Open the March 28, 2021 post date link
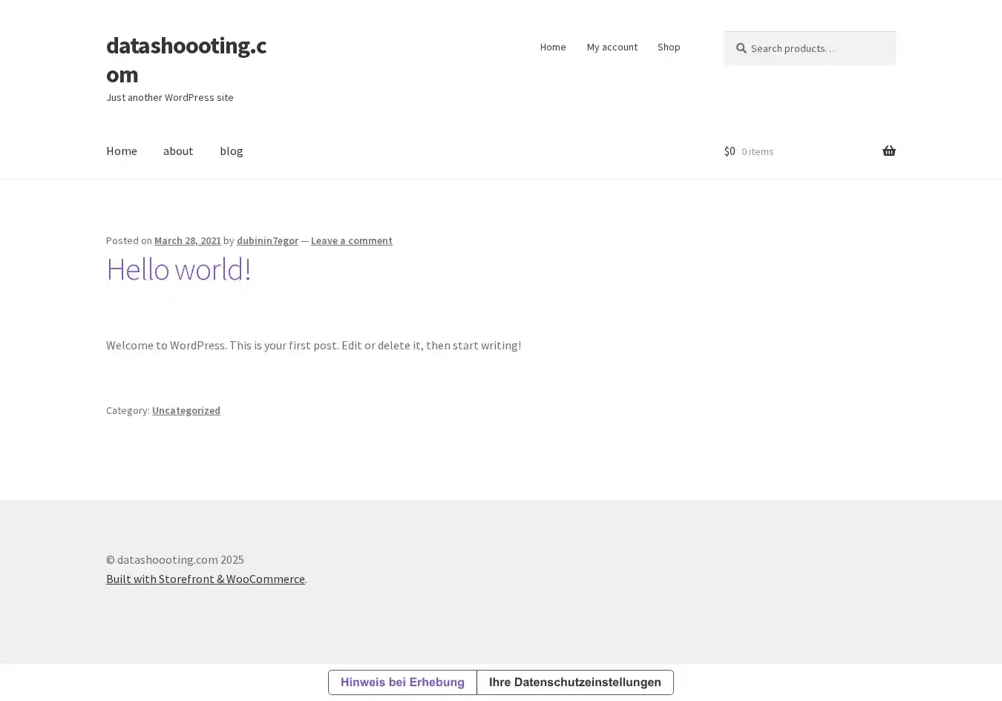This screenshot has height=701, width=1002. pos(187,240)
